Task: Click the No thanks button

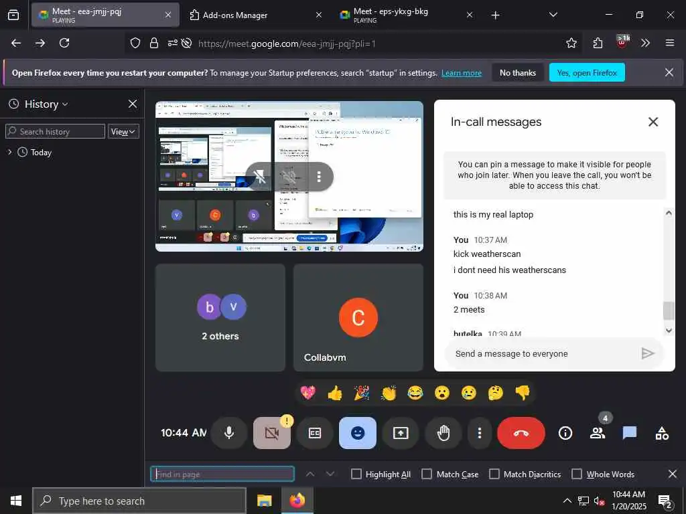Action: tap(518, 72)
